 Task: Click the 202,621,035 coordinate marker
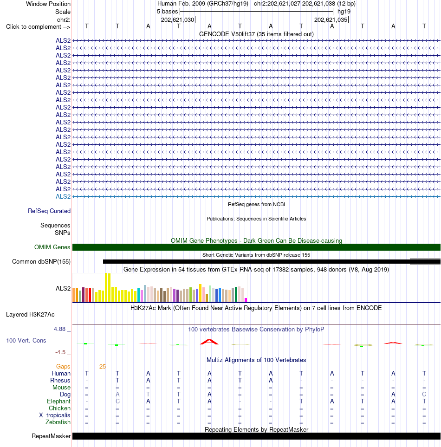coord(331,19)
